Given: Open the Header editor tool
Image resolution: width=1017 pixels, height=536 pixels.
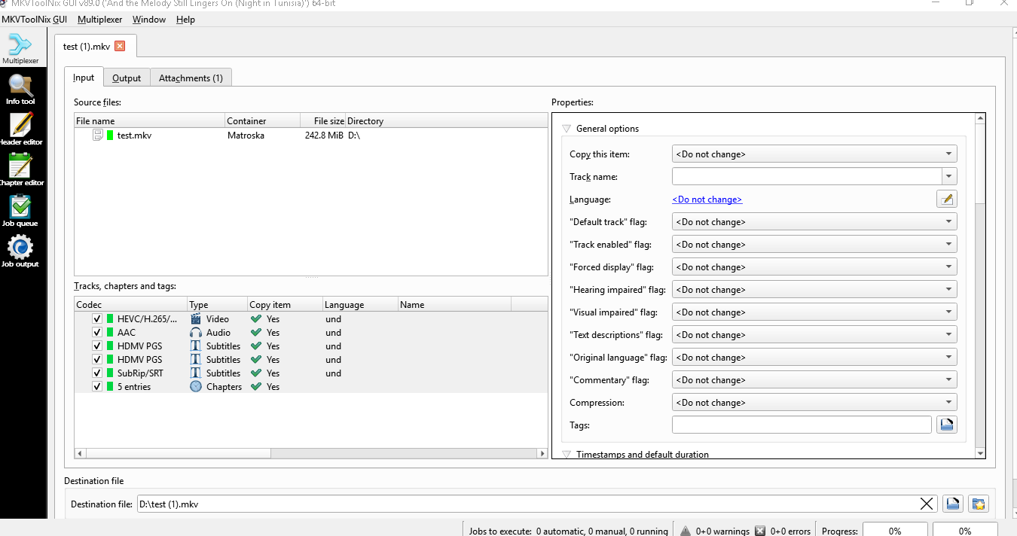Looking at the screenshot, I should pyautogui.click(x=20, y=129).
